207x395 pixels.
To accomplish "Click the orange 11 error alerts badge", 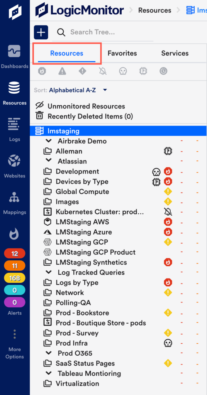I will tap(15, 265).
